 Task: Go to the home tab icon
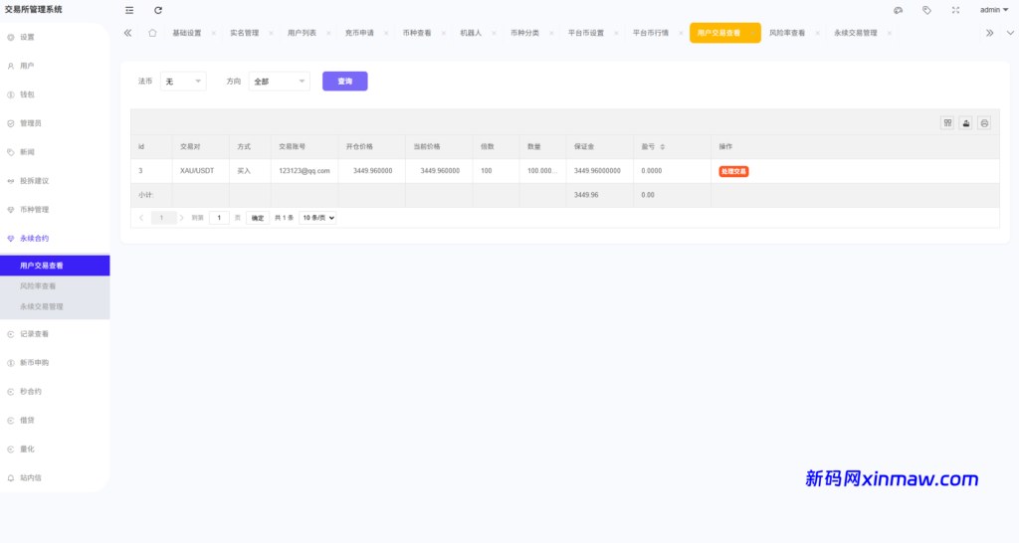point(152,33)
